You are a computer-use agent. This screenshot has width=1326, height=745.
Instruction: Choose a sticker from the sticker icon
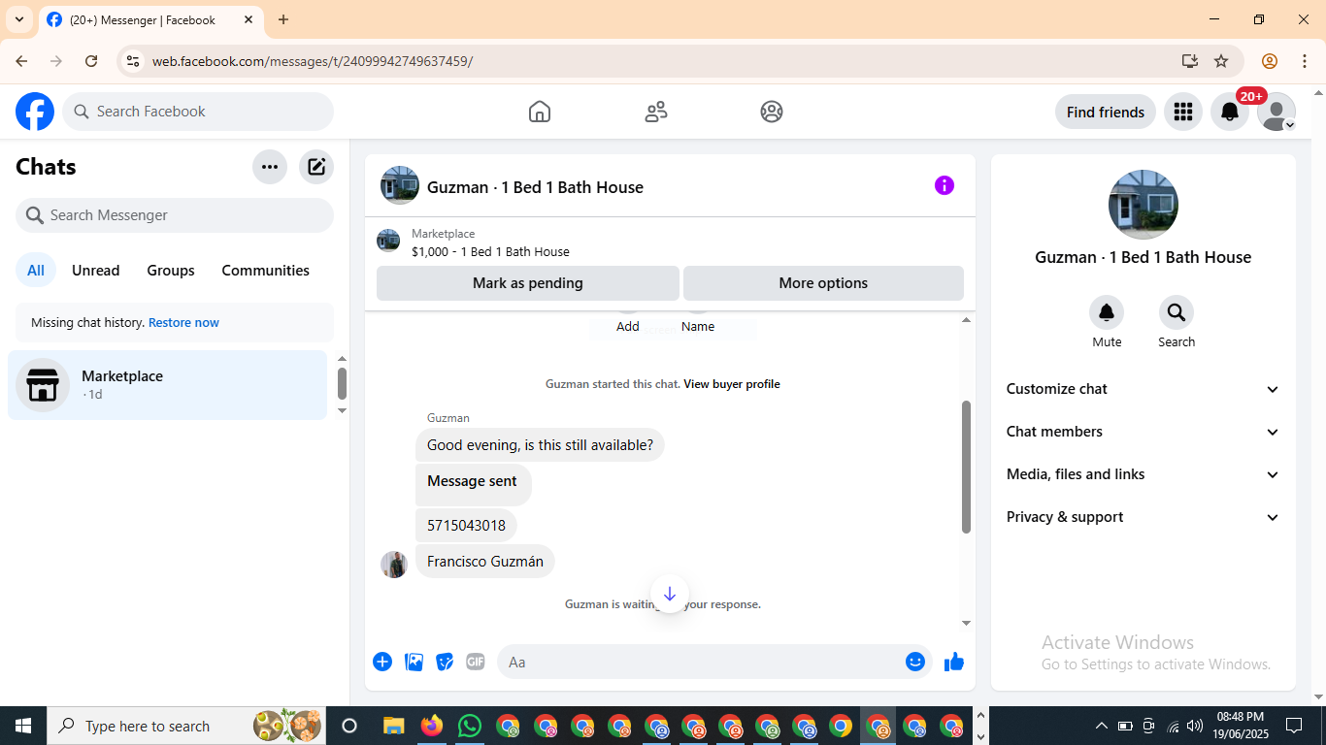[445, 662]
